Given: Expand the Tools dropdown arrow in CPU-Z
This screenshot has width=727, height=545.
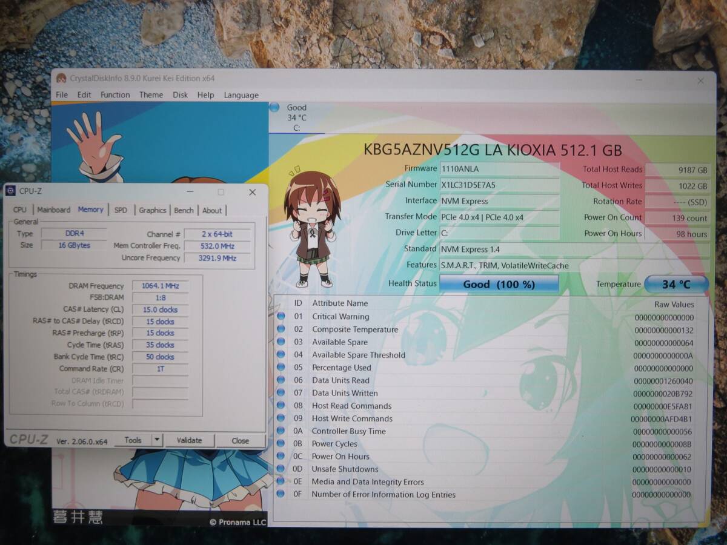Looking at the screenshot, I should pyautogui.click(x=157, y=440).
